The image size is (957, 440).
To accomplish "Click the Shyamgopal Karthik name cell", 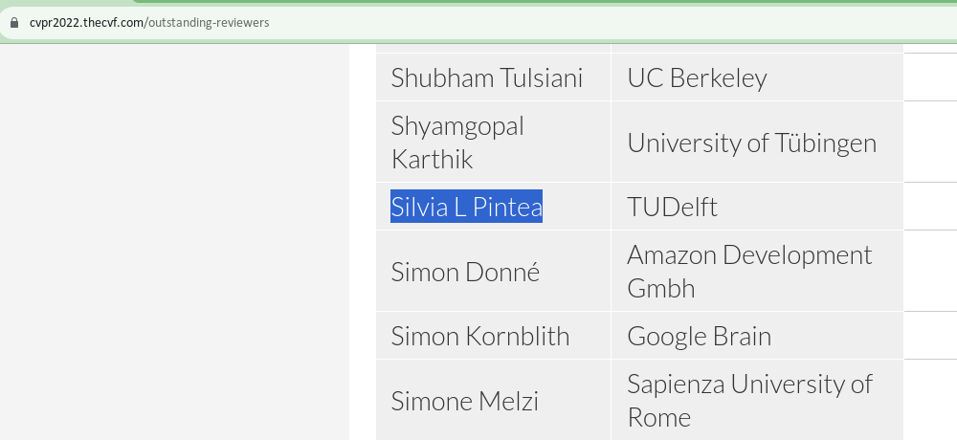I will 493,142.
